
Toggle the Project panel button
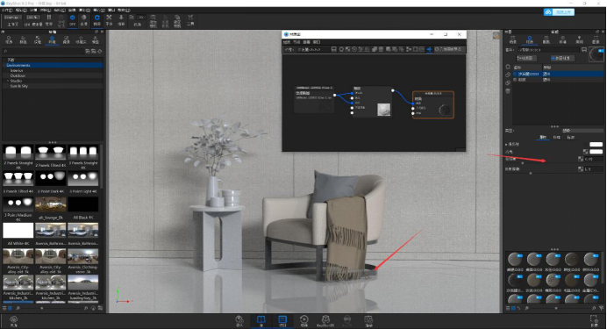point(282,319)
